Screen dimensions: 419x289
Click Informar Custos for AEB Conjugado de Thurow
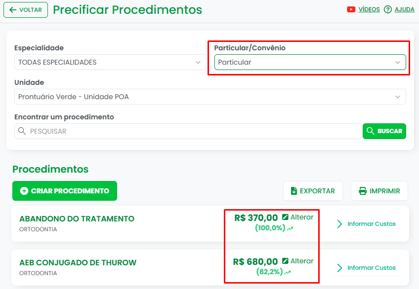click(371, 268)
